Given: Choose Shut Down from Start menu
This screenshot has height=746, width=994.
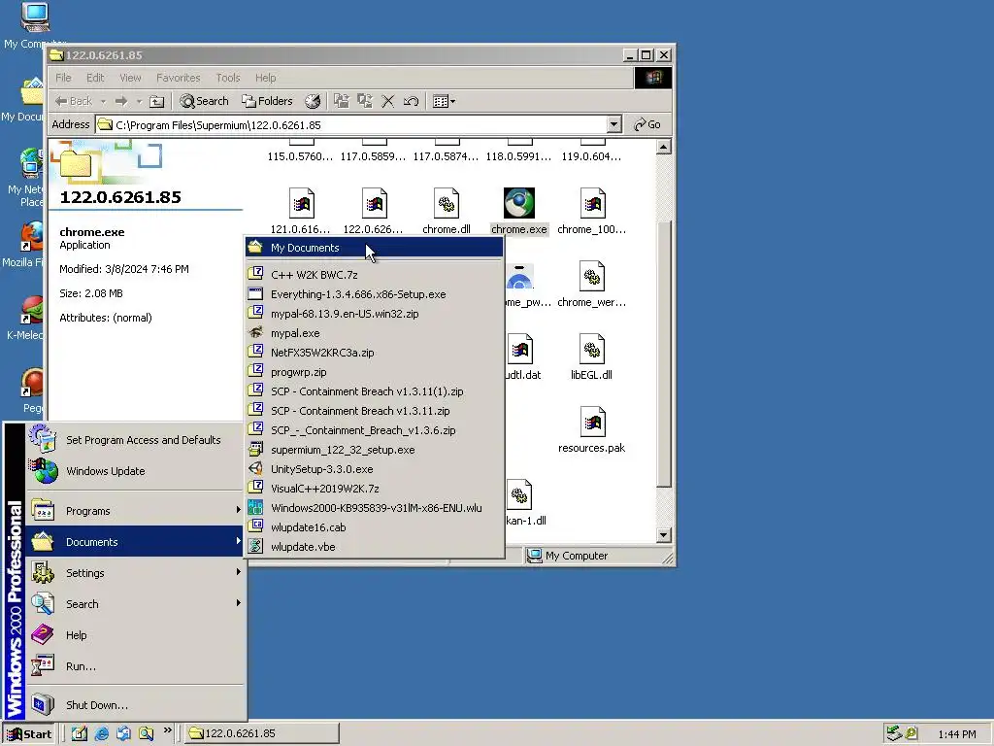Looking at the screenshot, I should [x=135, y=705].
